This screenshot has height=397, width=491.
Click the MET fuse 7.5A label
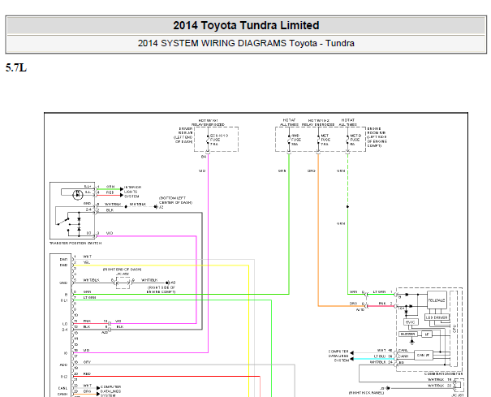click(325, 140)
